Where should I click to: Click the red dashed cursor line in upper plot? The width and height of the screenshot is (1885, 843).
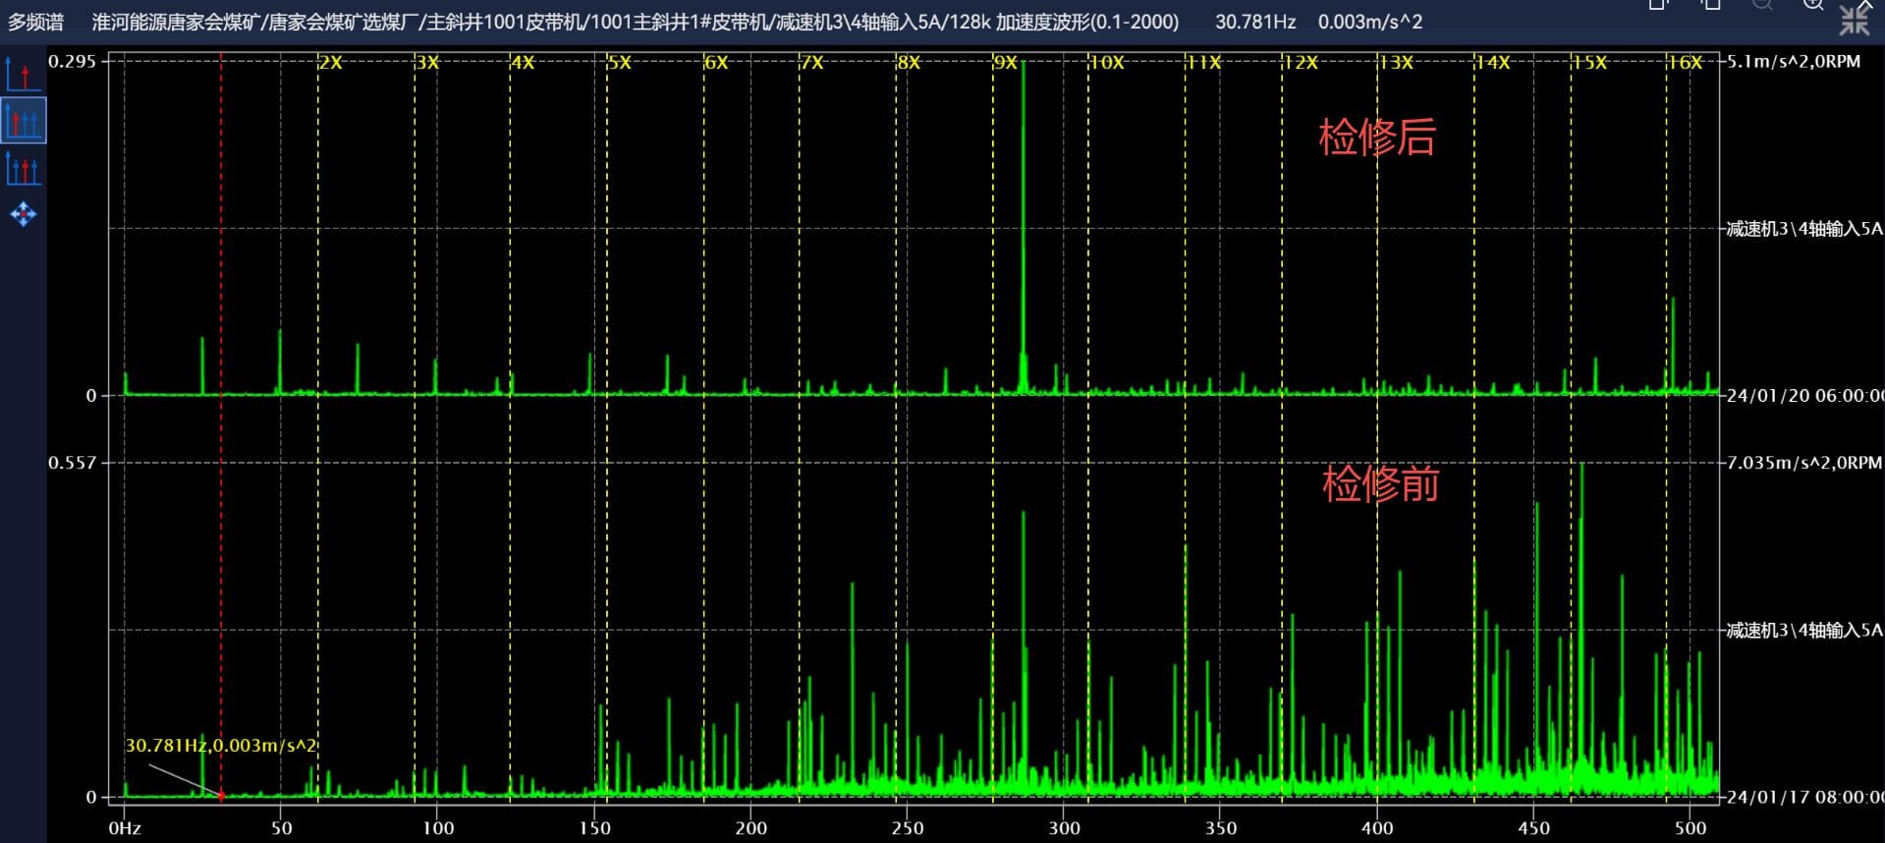click(221, 226)
